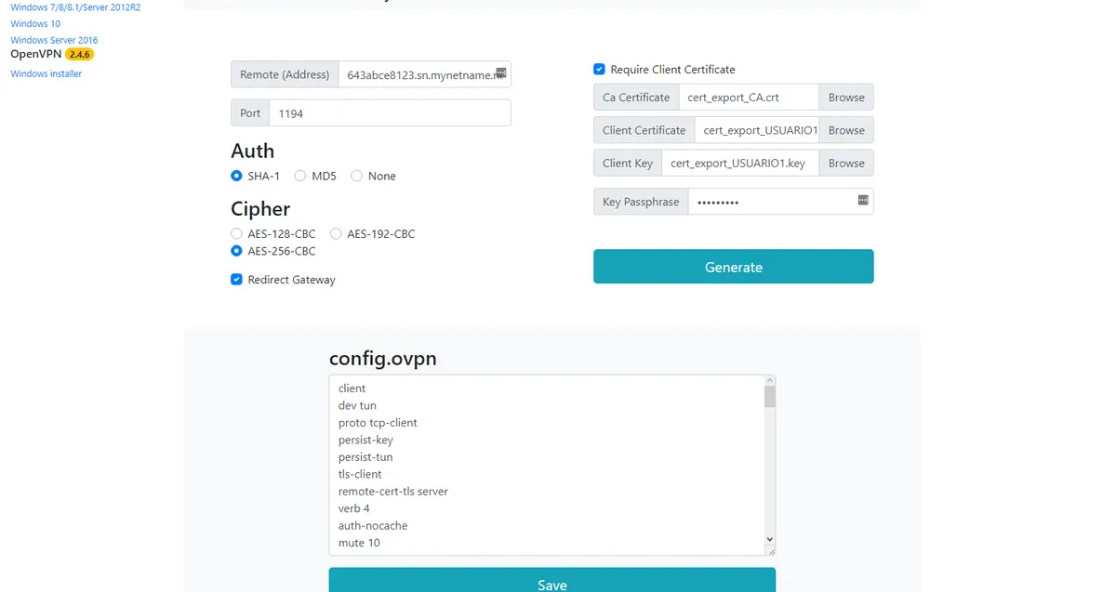Click the 'verb 4' config line
The width and height of the screenshot is (1116, 592).
(x=354, y=509)
